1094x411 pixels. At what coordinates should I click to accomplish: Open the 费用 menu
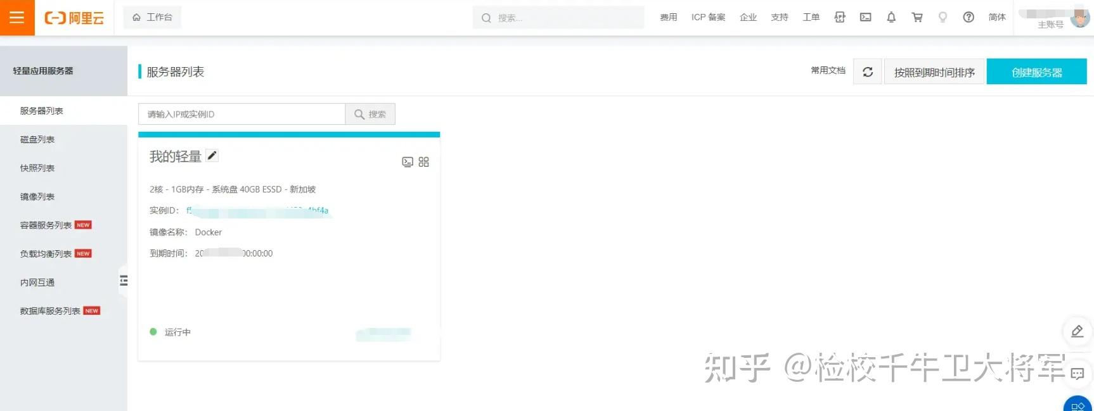click(x=668, y=17)
